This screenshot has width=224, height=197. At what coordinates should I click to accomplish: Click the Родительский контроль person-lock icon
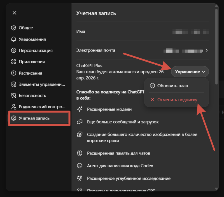(x=14, y=107)
